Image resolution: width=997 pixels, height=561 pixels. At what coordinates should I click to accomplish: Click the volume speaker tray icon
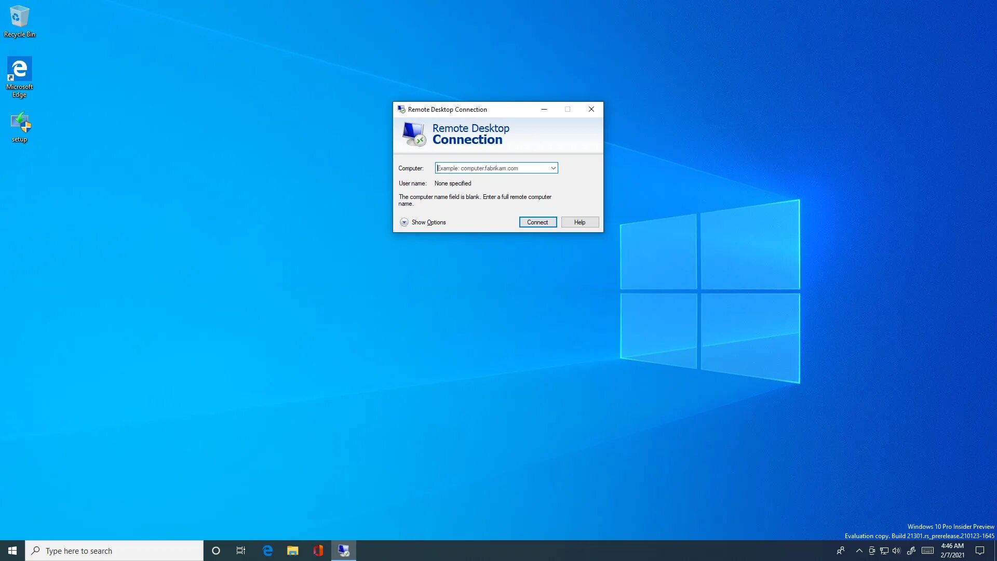click(x=896, y=551)
